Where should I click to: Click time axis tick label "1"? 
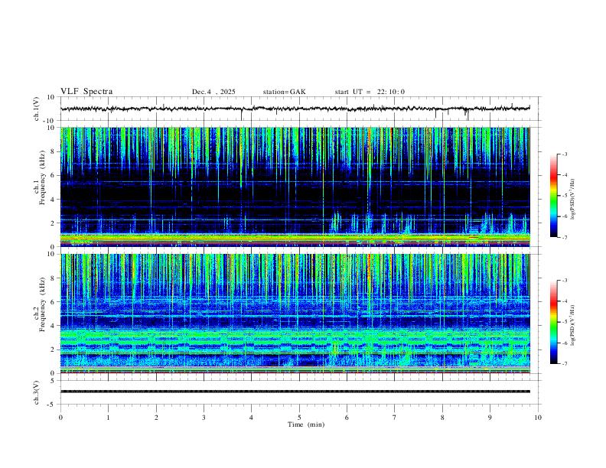point(108,418)
